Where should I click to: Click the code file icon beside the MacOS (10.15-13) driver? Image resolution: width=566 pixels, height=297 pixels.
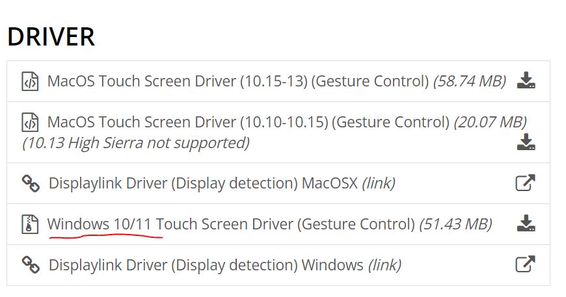tap(30, 81)
